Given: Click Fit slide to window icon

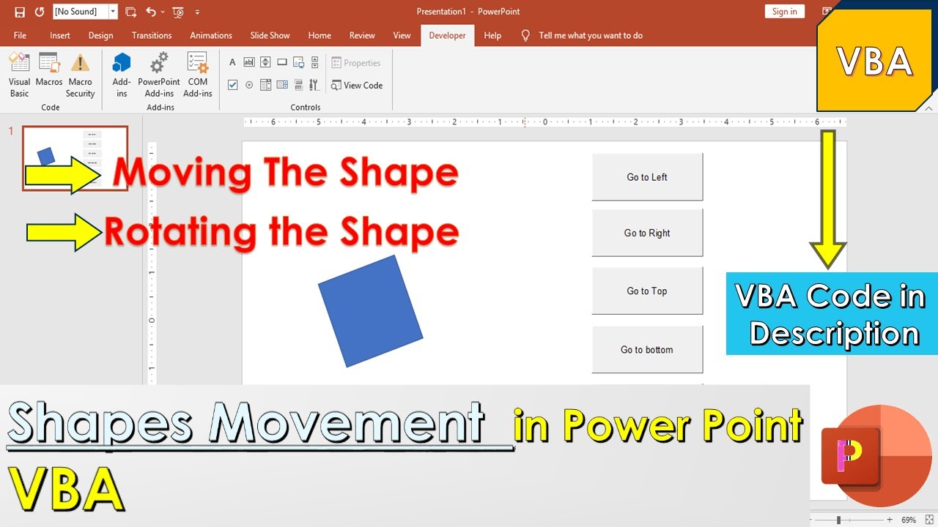Looking at the screenshot, I should [x=930, y=520].
